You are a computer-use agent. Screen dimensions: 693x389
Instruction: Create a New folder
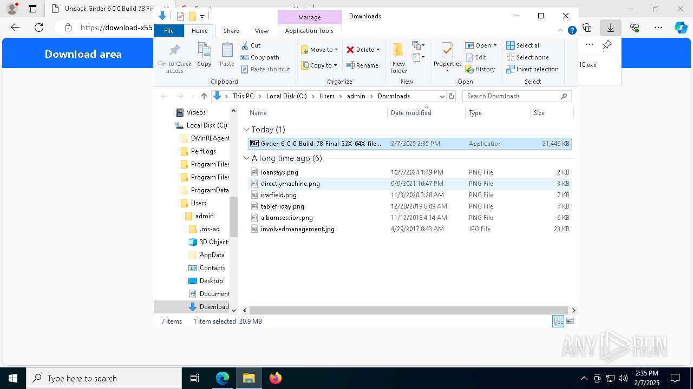tap(398, 58)
